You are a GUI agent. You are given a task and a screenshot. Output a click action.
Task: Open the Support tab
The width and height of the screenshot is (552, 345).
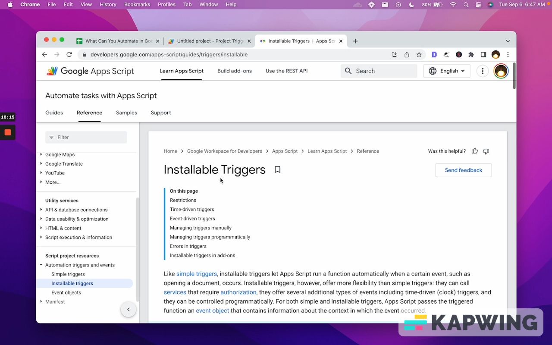(161, 113)
